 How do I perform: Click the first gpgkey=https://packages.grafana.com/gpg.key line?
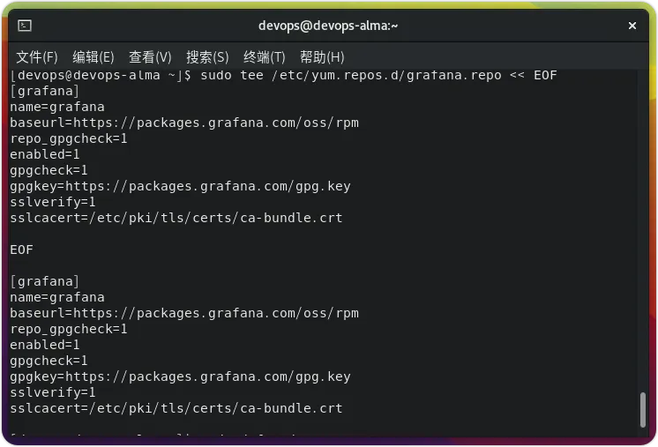(180, 186)
